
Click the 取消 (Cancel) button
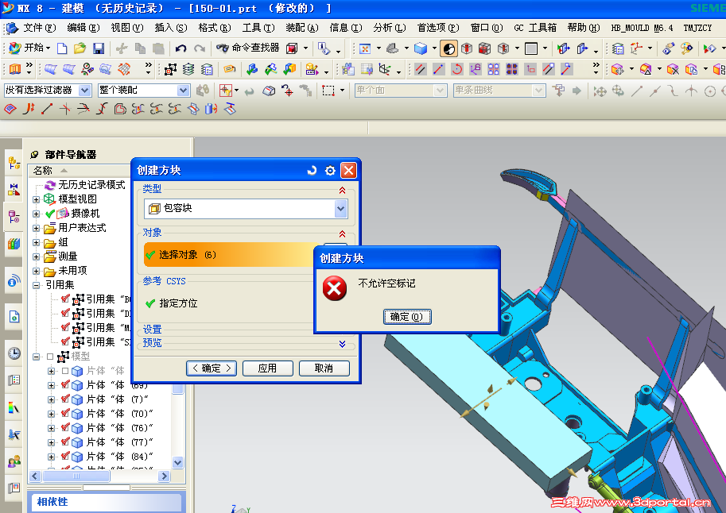(x=324, y=368)
